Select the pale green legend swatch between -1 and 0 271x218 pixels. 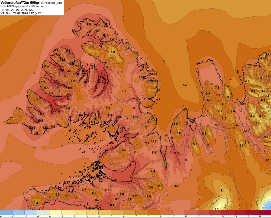43,213
